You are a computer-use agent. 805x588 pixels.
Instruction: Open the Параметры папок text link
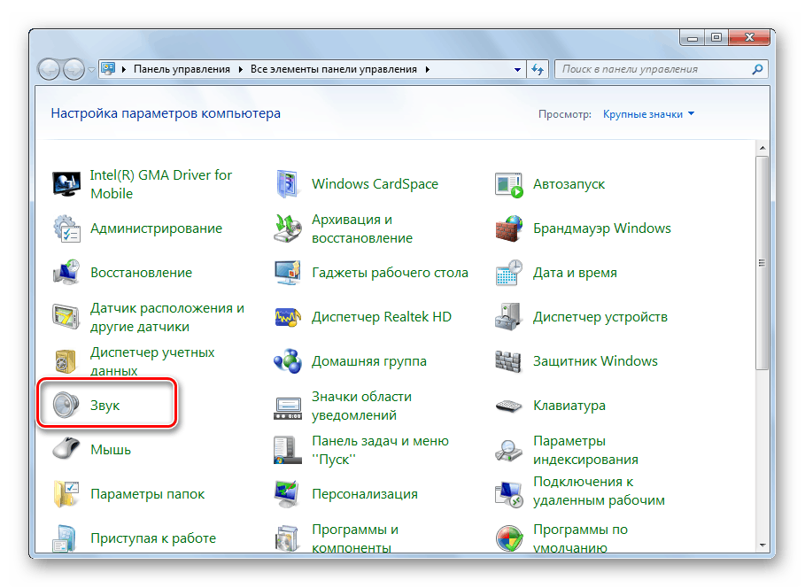[x=147, y=494]
